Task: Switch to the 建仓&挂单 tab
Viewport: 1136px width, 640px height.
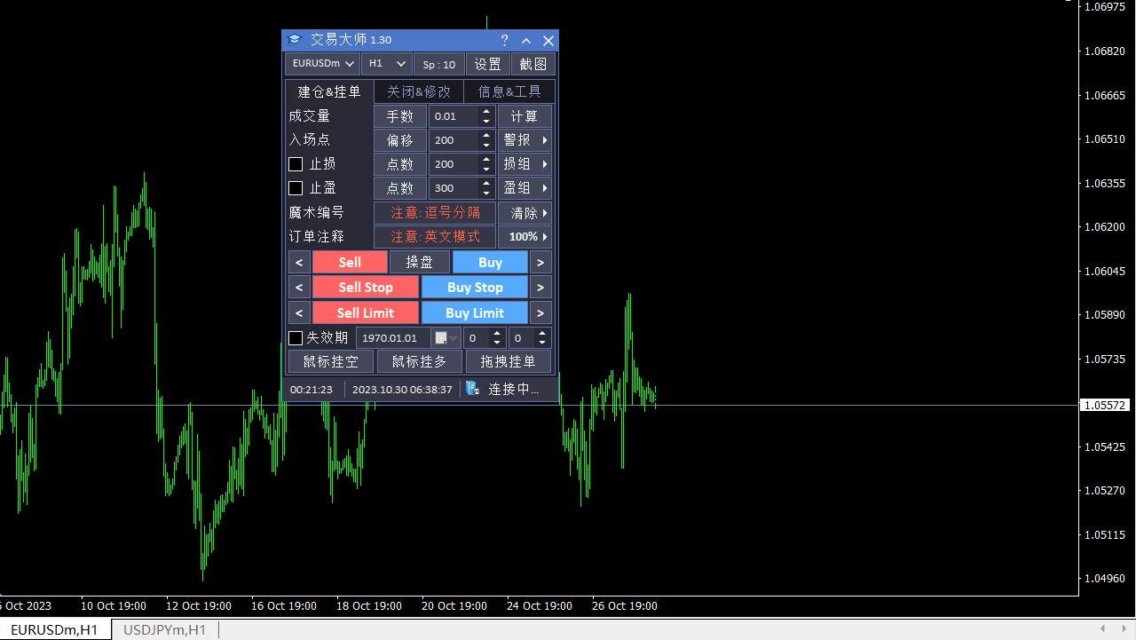Action: click(329, 91)
